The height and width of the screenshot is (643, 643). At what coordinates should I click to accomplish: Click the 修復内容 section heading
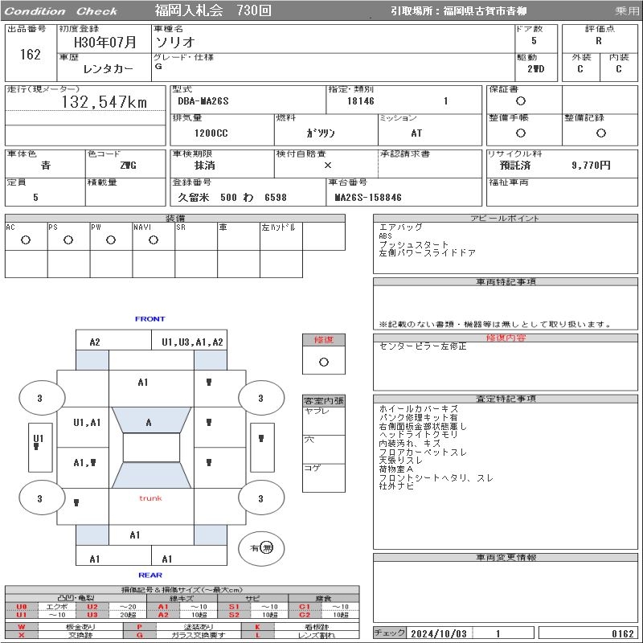(506, 338)
